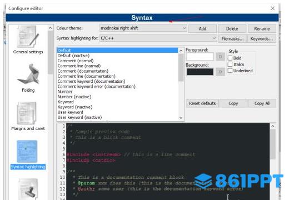The height and width of the screenshot is (200, 289).
Task: Open the General settings icon
Action: [x=28, y=37]
